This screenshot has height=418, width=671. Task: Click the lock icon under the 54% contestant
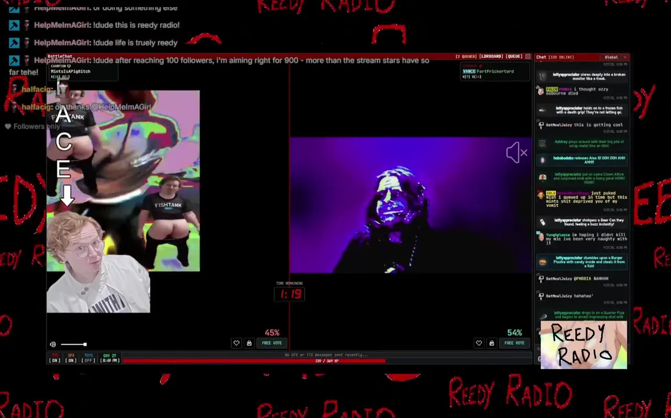(x=492, y=343)
